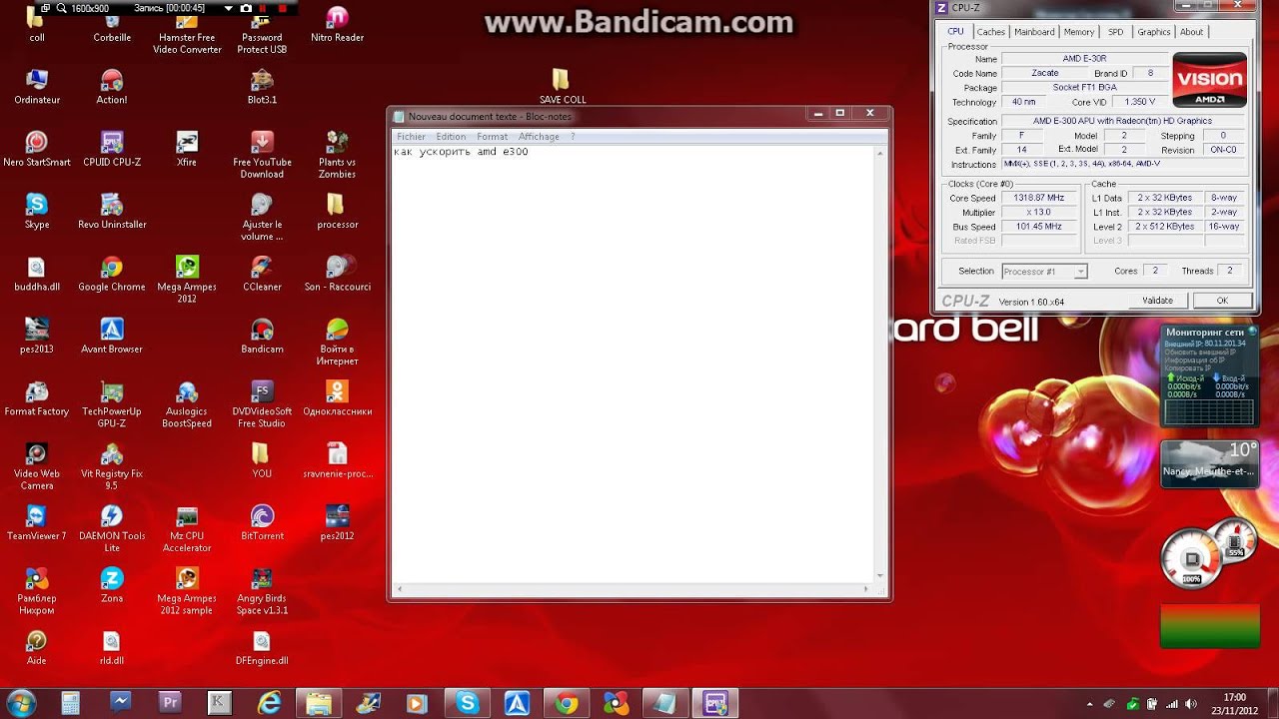This screenshot has height=719, width=1279.
Task: Select the DVDVideoSoft Free Studio icon
Action: (x=262, y=403)
